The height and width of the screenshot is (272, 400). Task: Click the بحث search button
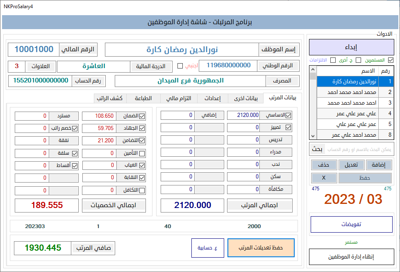coord(317,149)
